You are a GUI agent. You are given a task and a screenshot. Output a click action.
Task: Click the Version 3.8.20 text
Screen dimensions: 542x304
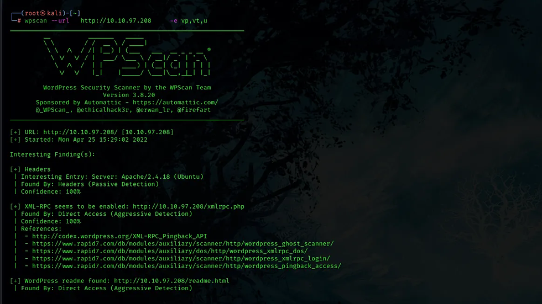coord(128,95)
